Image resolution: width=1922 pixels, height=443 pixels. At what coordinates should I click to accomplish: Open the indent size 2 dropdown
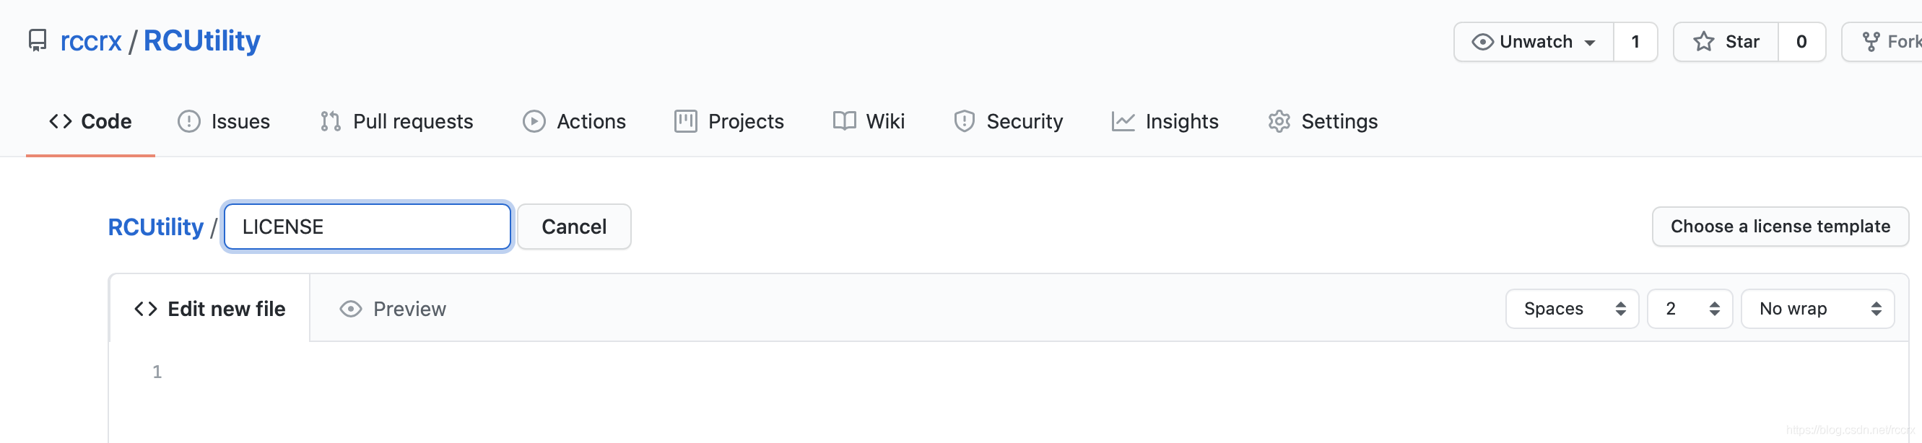click(x=1690, y=309)
